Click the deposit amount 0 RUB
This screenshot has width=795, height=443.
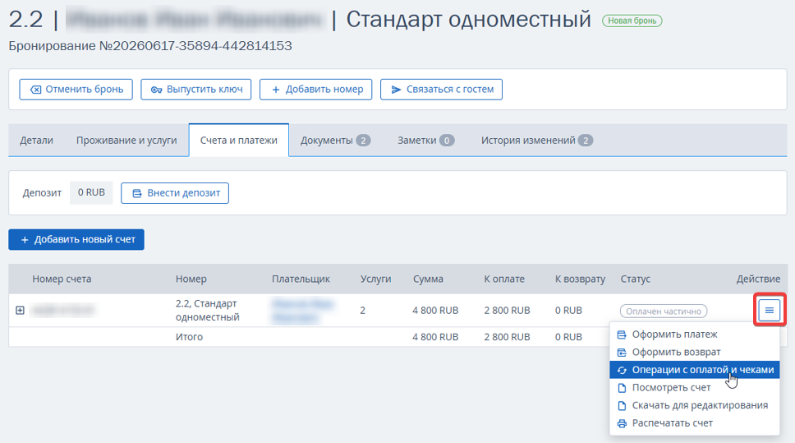click(x=91, y=193)
